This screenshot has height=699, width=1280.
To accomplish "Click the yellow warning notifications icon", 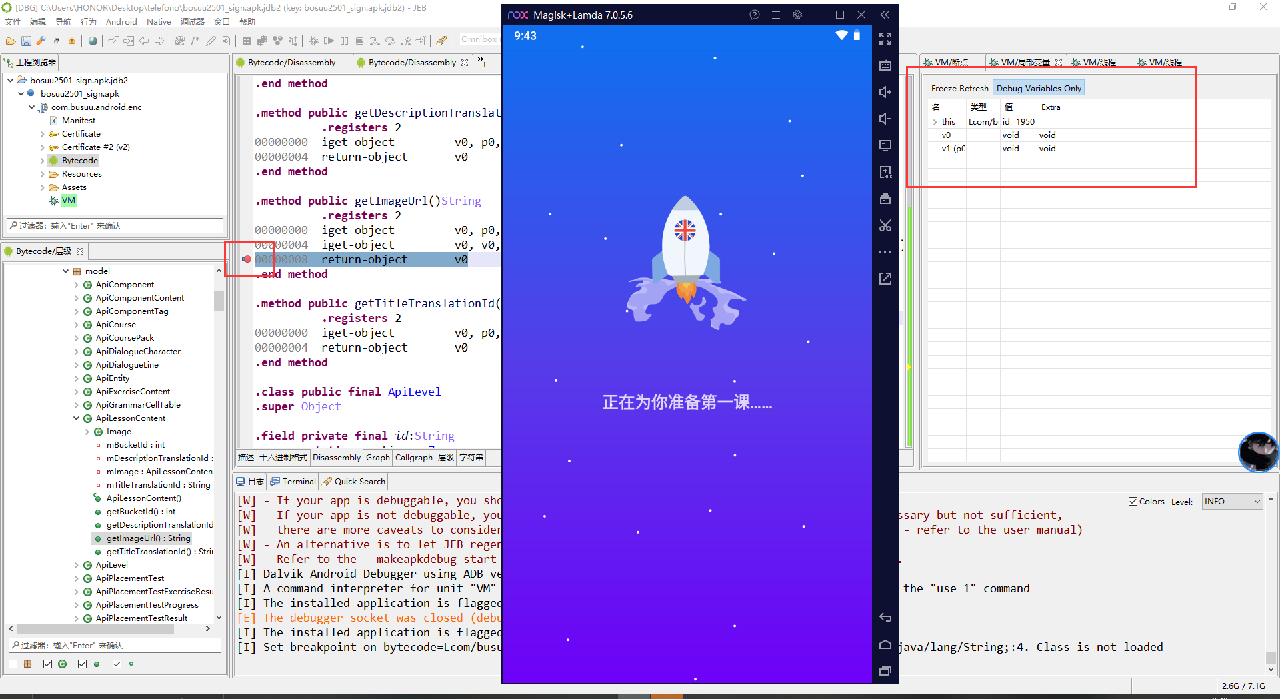I will [72, 41].
